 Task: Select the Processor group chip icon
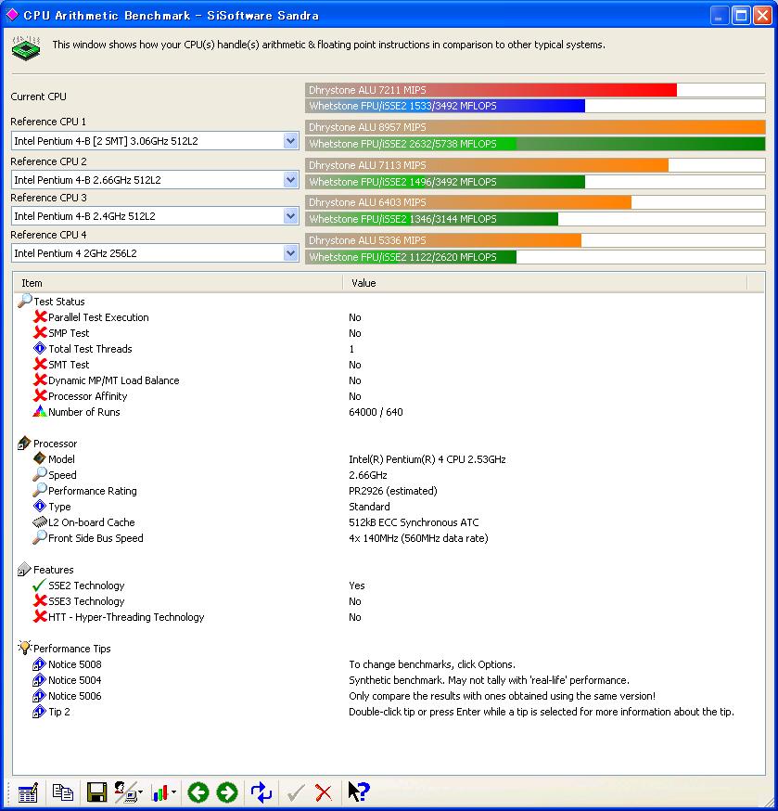point(24,444)
